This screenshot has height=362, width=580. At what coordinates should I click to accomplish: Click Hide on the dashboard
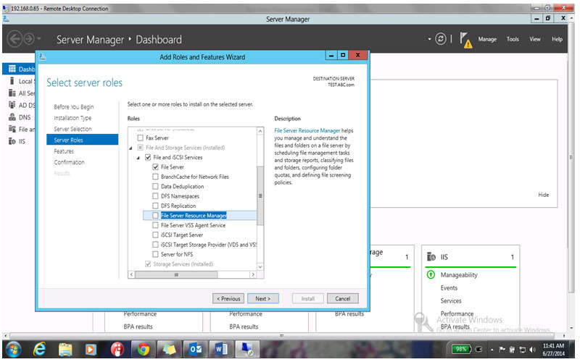coord(543,195)
